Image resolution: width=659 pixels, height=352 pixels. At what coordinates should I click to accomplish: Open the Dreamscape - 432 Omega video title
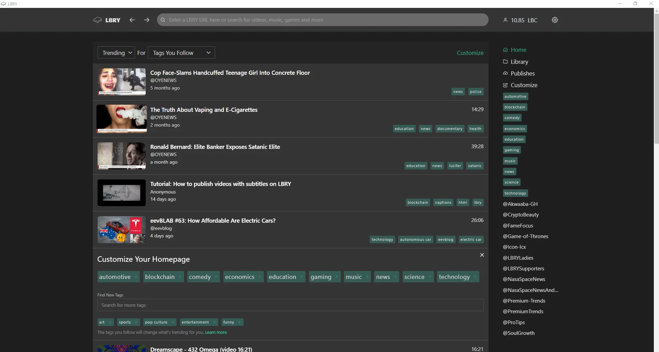click(201, 349)
